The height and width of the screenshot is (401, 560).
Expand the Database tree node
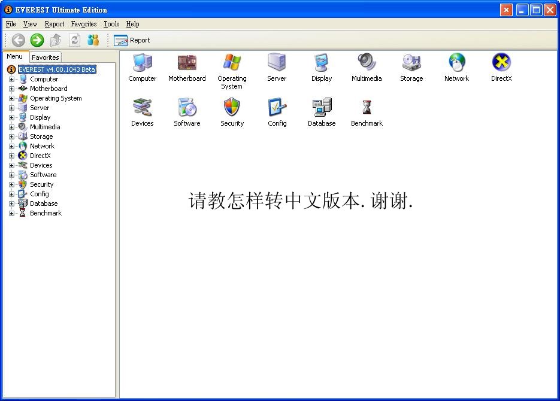click(11, 203)
